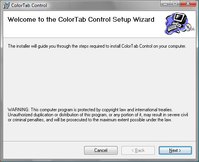Click the installer guide description sentence
Screen dimensions: 199x162
coord(97,46)
